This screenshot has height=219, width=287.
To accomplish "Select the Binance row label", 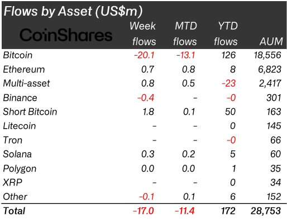I will [20, 98].
